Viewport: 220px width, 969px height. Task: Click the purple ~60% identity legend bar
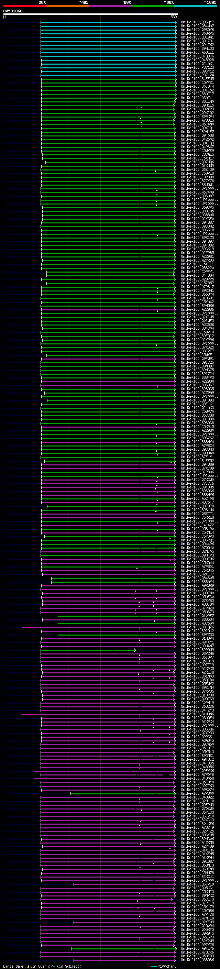click(110, 6)
